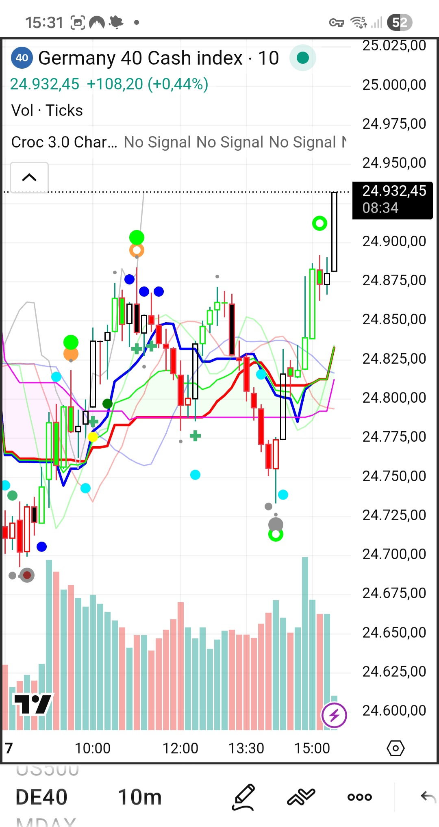
Task: Tap the VPN key status icon
Action: click(336, 22)
